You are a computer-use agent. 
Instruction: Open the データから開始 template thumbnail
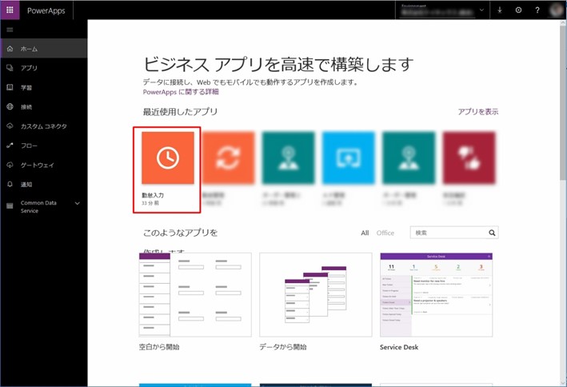[316, 295]
